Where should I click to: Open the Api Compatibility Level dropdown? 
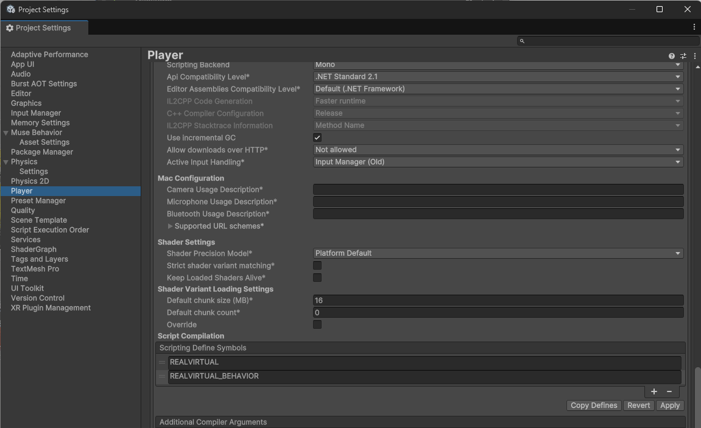(498, 77)
